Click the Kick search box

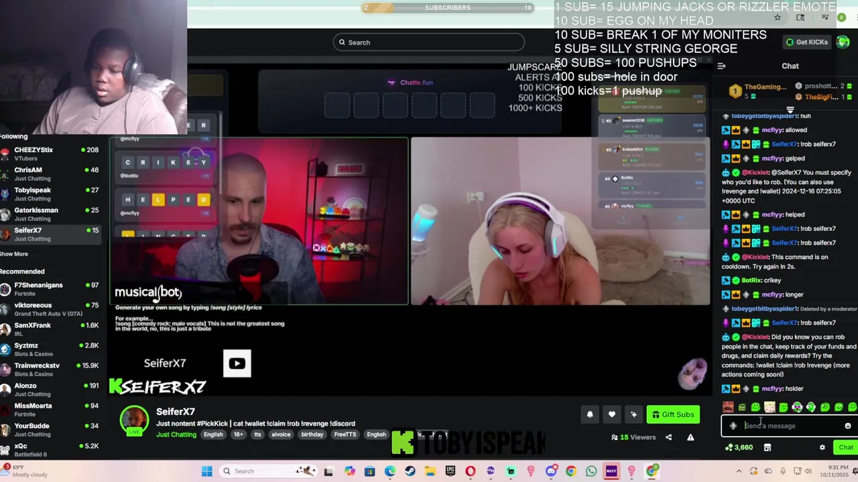click(x=429, y=42)
